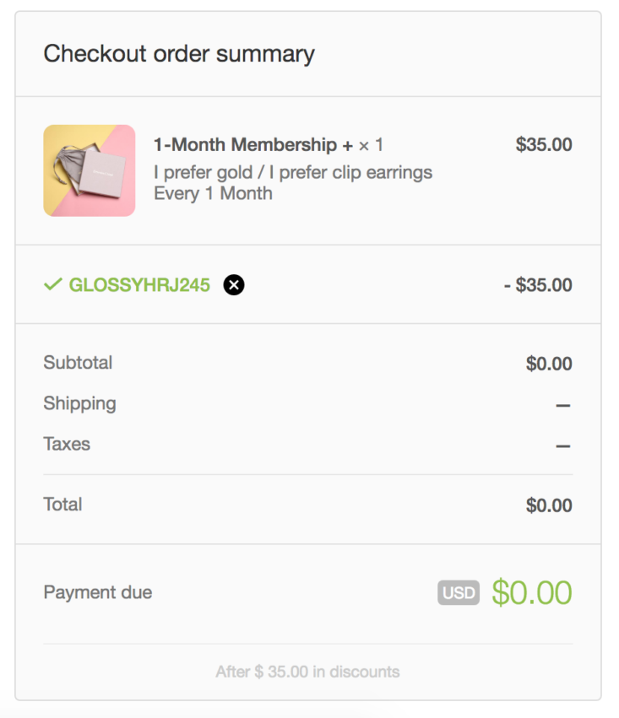The height and width of the screenshot is (718, 619).
Task: Click the dash next to Shipping
Action: 563,405
